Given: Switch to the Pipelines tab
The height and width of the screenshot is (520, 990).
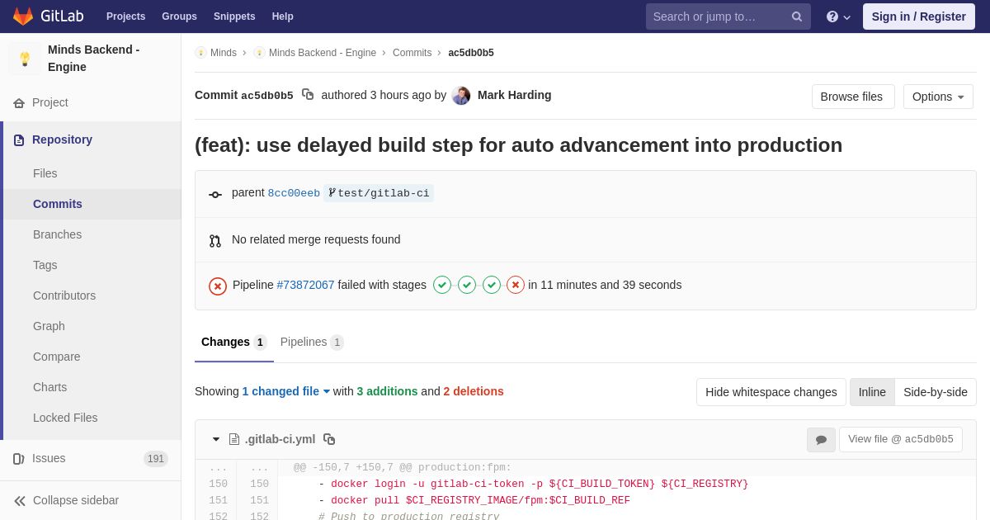Looking at the screenshot, I should [x=311, y=342].
